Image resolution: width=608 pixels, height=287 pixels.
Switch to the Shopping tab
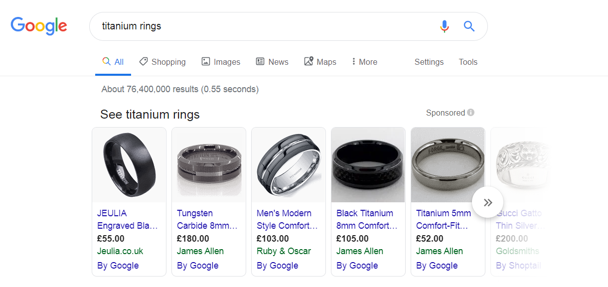click(x=162, y=62)
